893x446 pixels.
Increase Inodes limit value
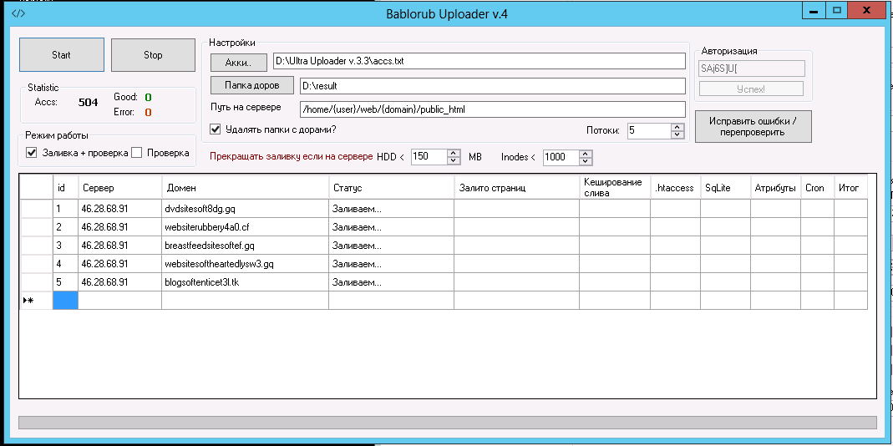[x=586, y=153]
